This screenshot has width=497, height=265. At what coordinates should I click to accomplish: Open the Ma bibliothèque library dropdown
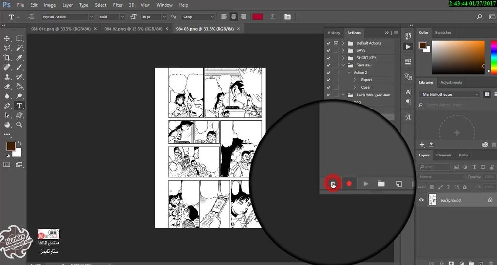coord(449,94)
